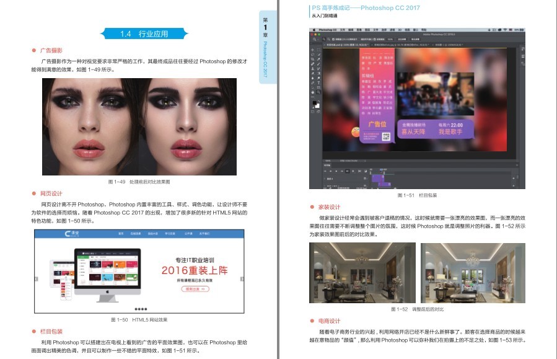Select the Type (T) tool in Photoshop figure
Image resolution: width=557 pixels, height=359 pixels.
pos(318,83)
